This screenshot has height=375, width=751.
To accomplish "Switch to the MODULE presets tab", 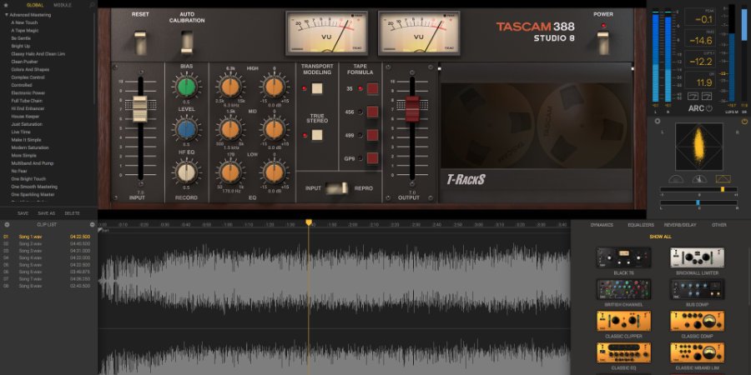I will pos(63,5).
